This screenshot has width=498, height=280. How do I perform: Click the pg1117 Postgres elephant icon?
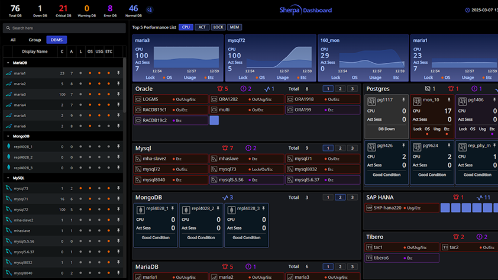click(371, 101)
